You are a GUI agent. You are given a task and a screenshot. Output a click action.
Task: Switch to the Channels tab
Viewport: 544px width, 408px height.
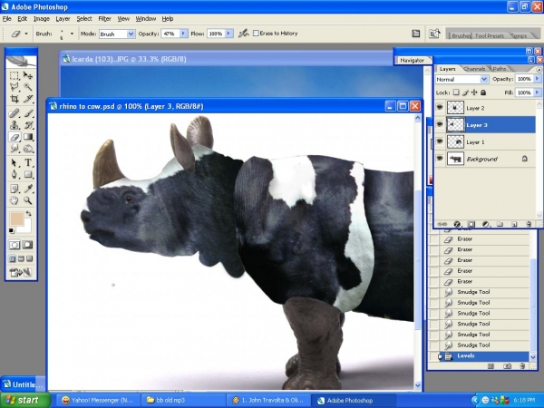(x=474, y=69)
